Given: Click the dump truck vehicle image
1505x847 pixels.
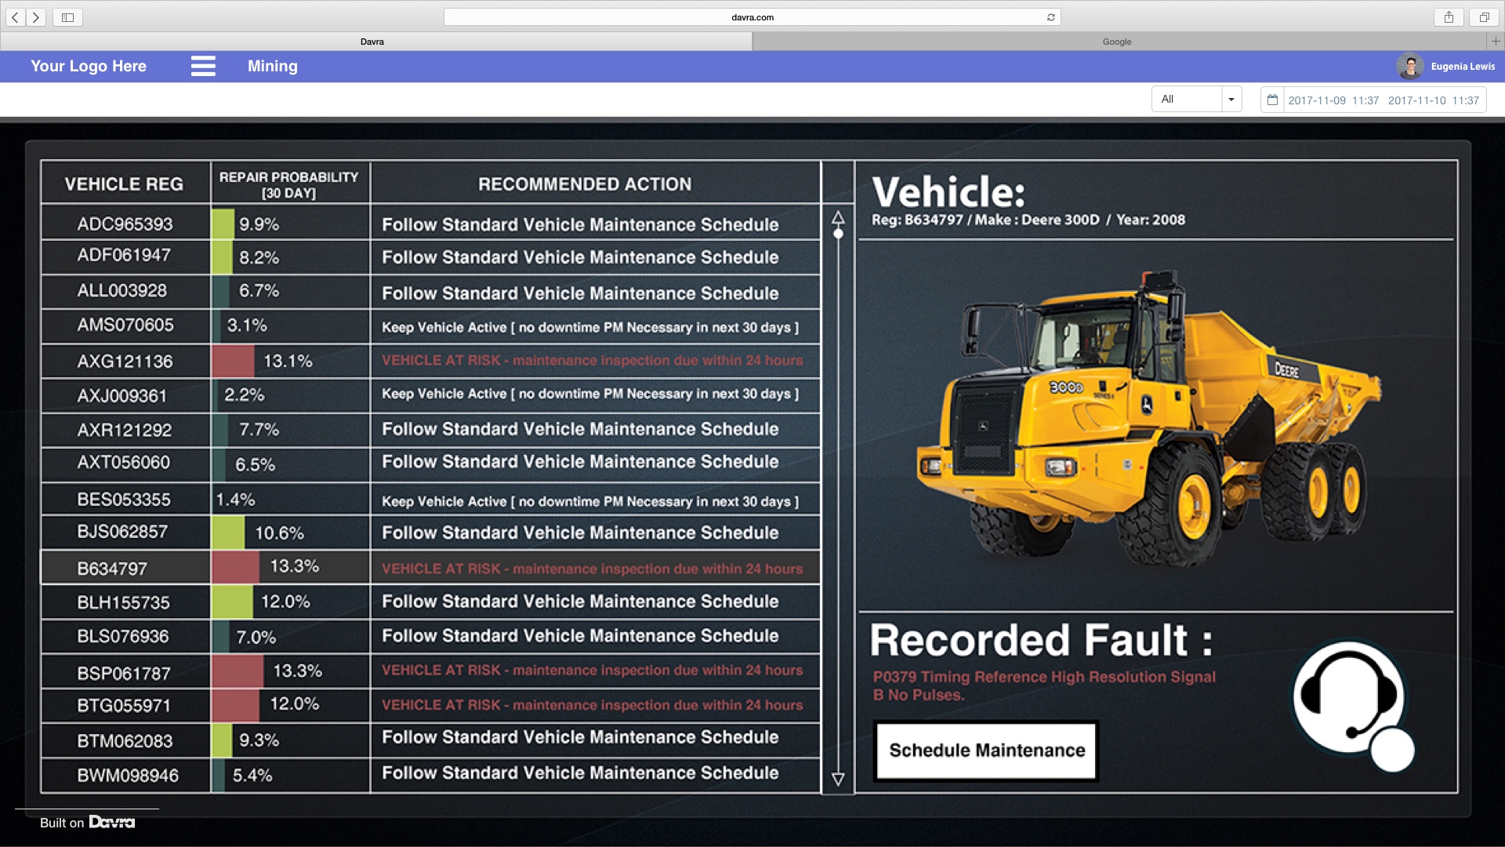Looking at the screenshot, I should (1149, 420).
